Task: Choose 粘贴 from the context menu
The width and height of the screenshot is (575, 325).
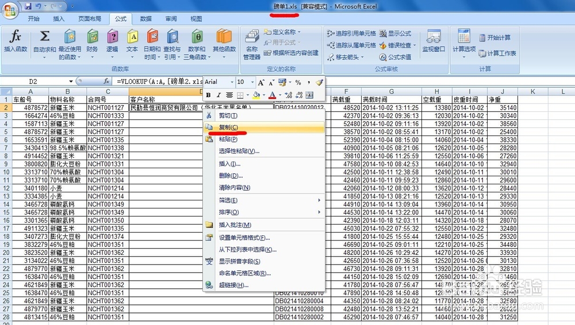Action: (x=264, y=139)
